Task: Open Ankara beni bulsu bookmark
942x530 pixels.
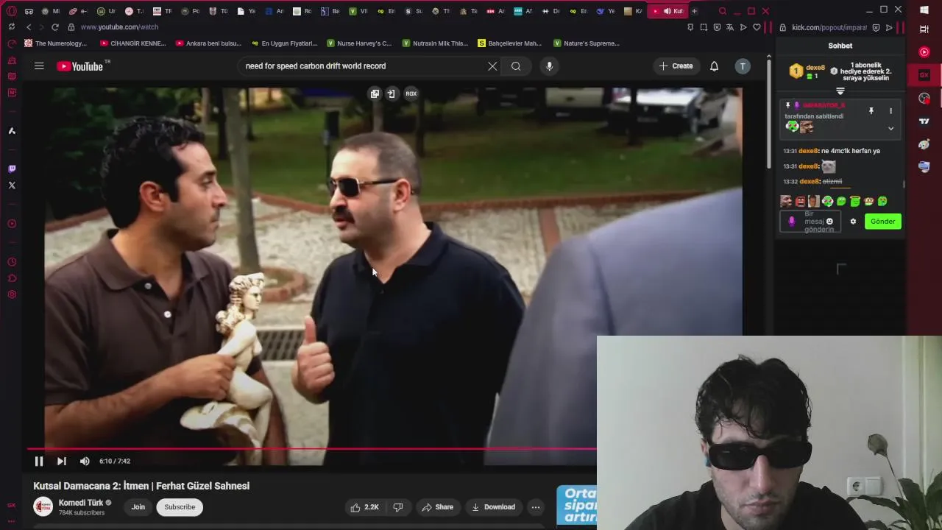Action: tap(209, 43)
